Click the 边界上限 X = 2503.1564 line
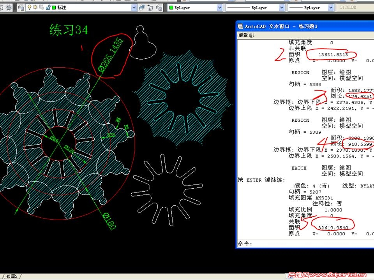Viewport: 374px width, 280px height. [331, 156]
